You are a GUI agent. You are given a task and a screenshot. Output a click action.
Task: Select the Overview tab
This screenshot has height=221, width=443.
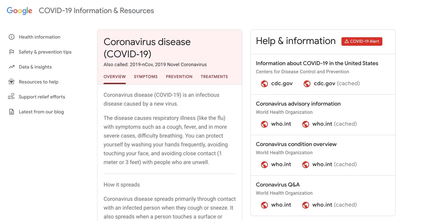(115, 77)
